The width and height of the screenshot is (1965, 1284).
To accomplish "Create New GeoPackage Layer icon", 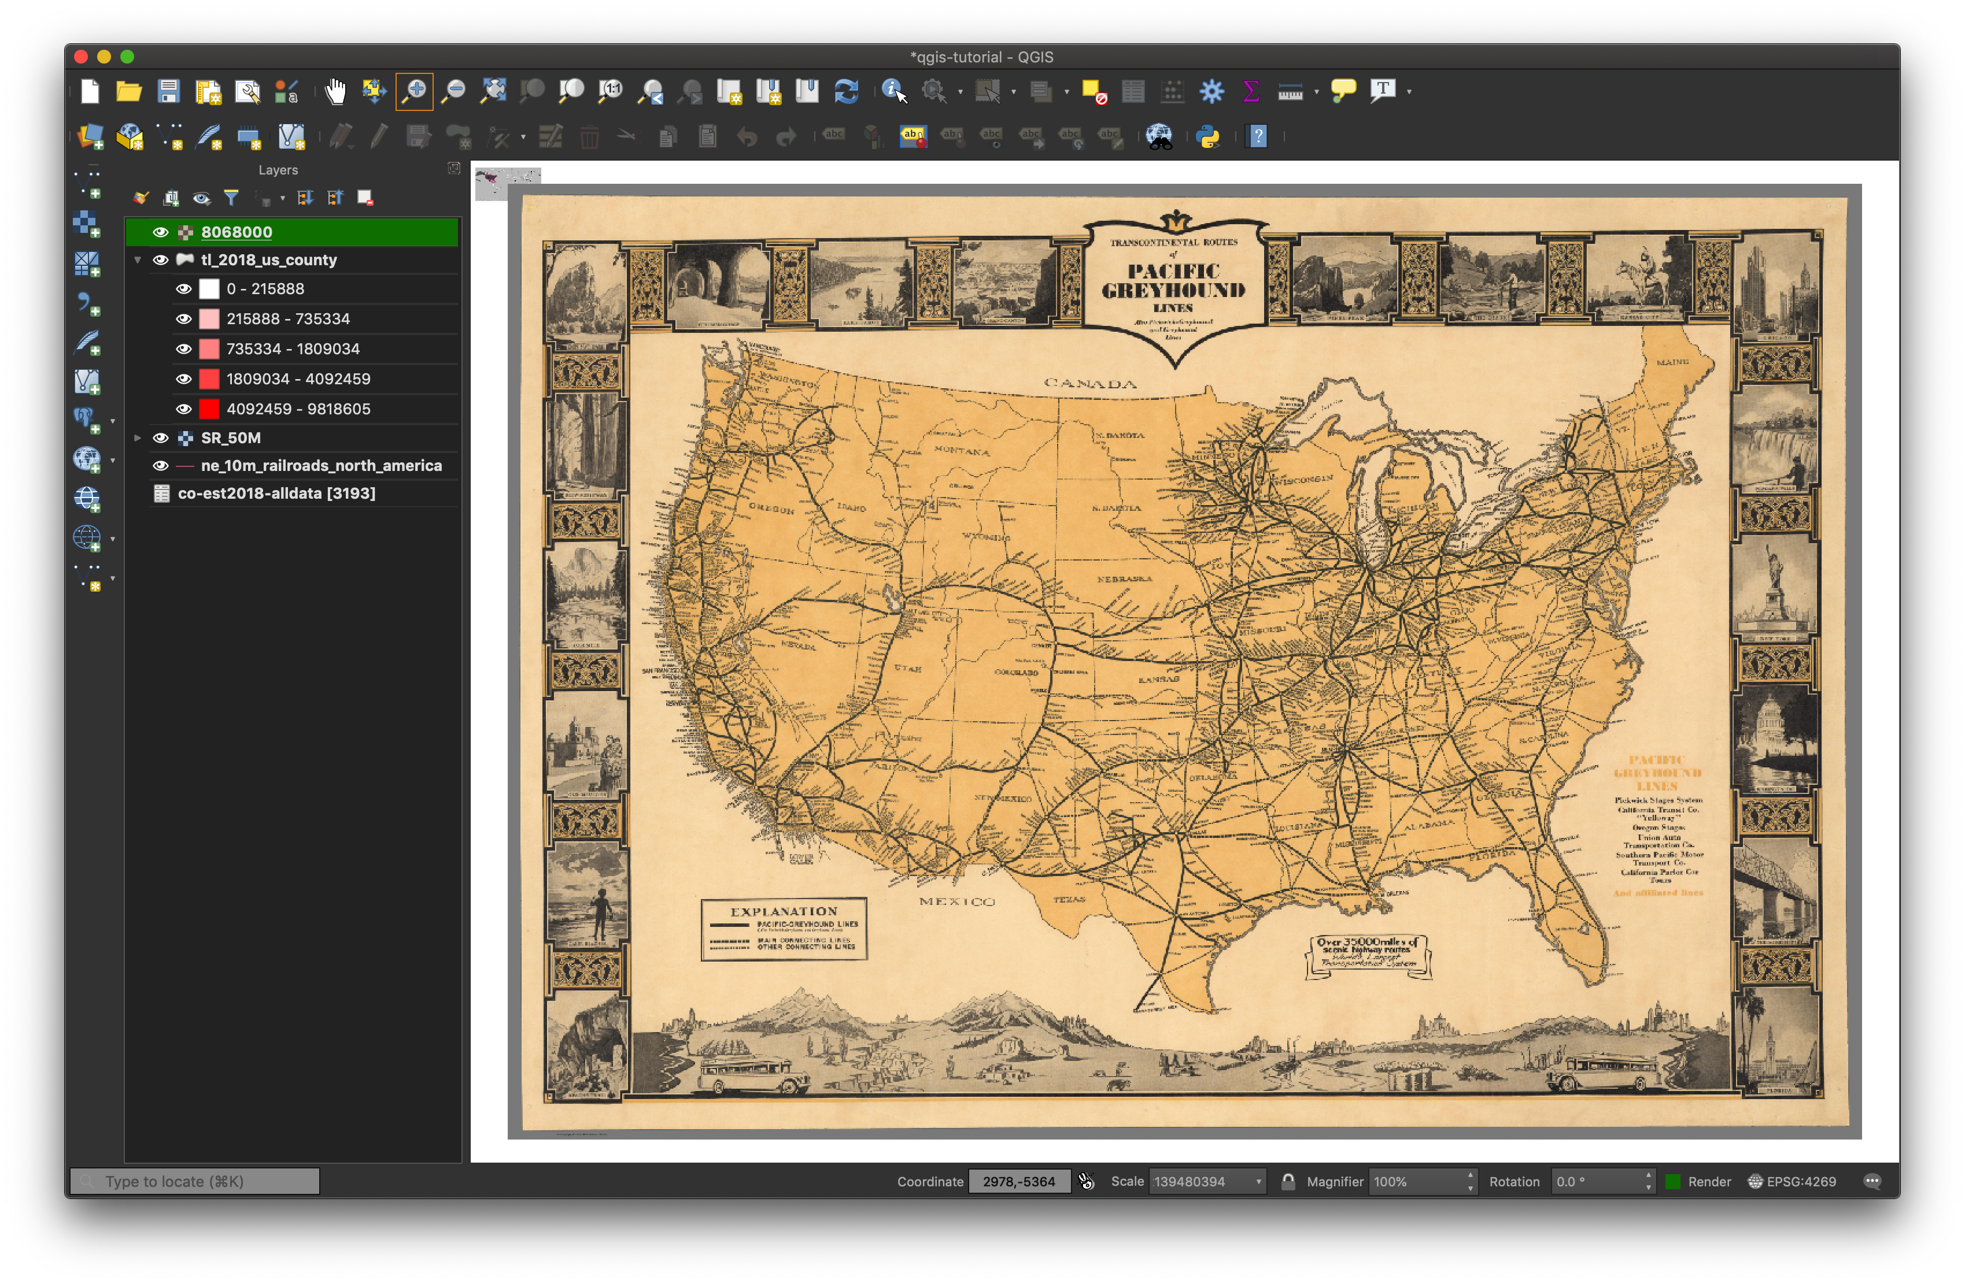I will pos(130,137).
